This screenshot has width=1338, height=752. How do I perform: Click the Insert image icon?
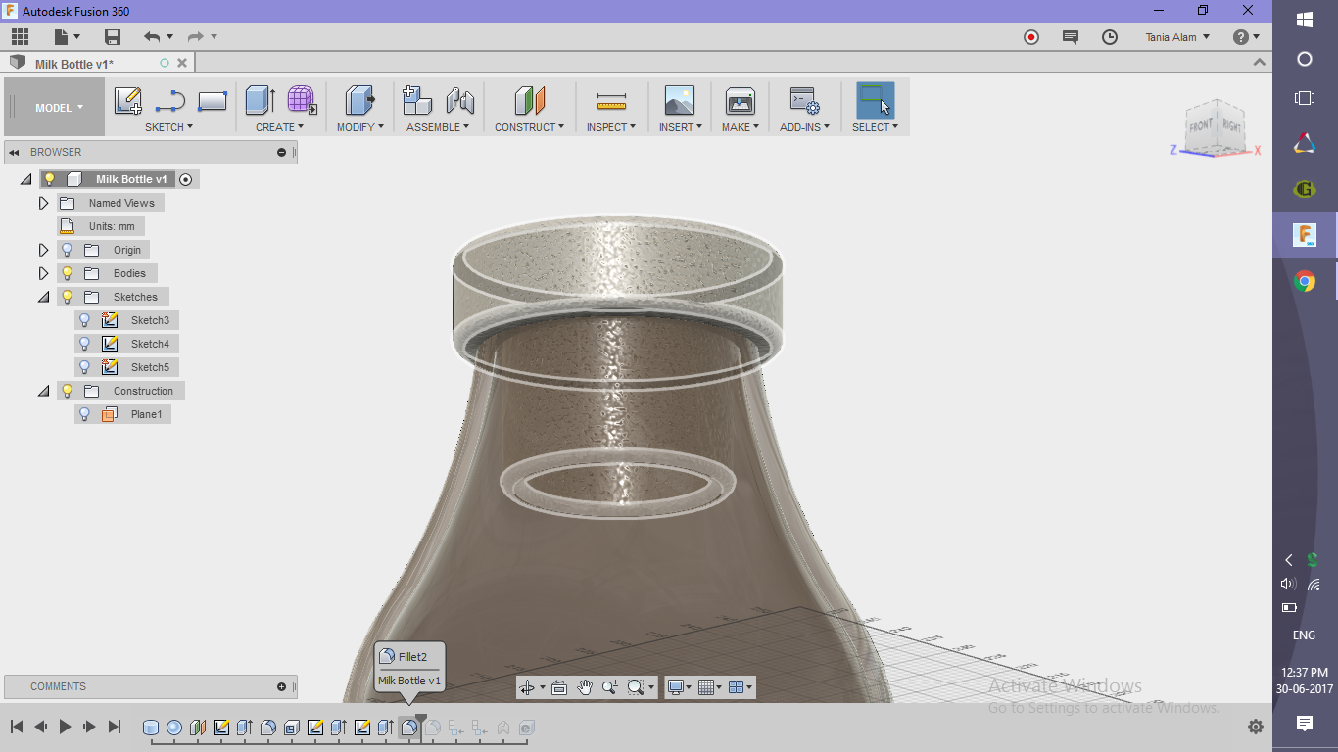point(679,101)
